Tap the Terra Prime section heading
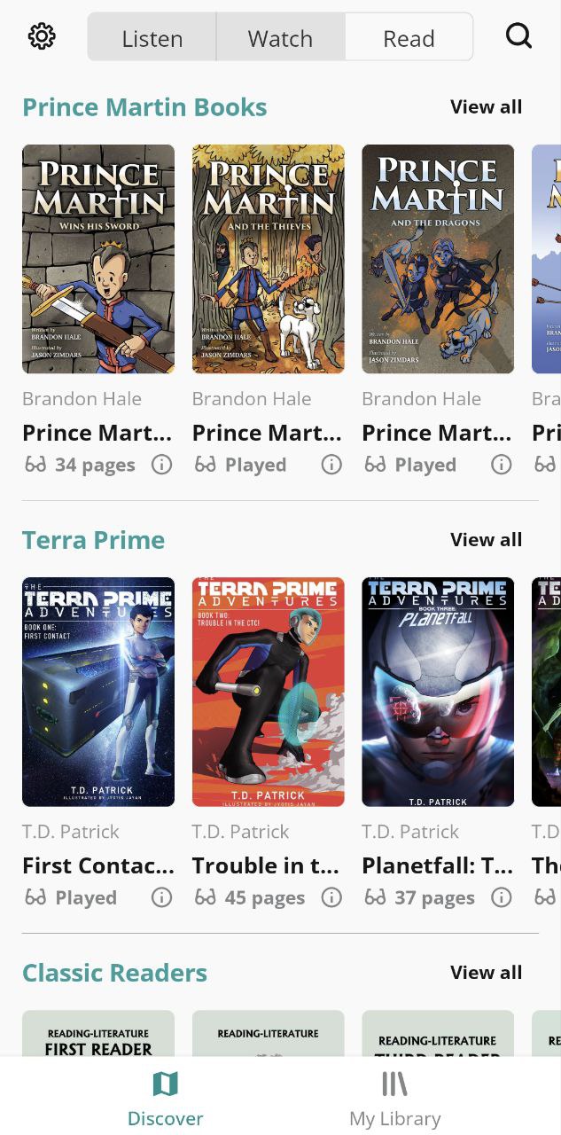 94,540
